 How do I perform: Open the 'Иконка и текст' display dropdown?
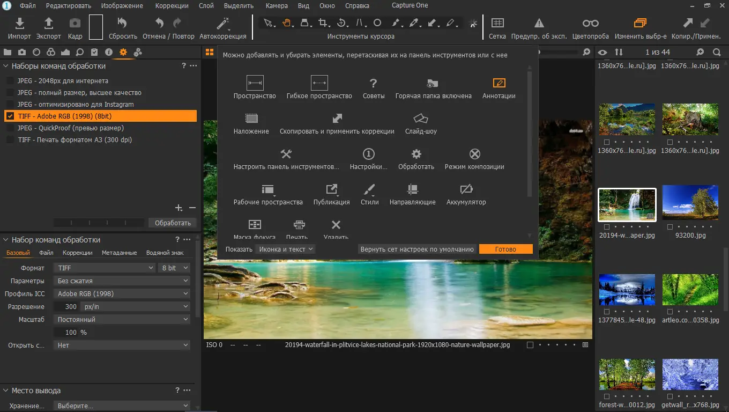[x=285, y=249]
